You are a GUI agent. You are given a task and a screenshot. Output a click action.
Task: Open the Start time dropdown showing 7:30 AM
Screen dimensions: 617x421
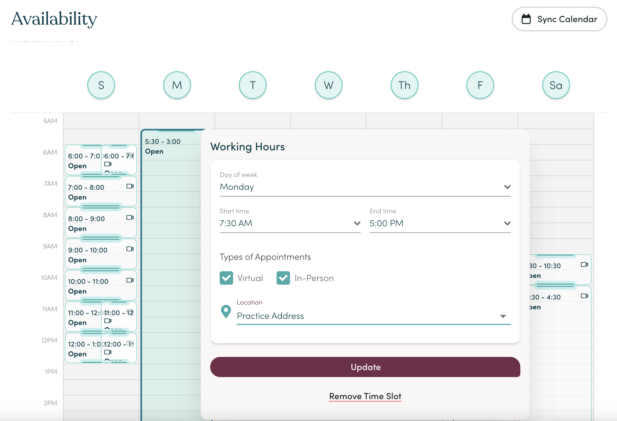click(290, 223)
